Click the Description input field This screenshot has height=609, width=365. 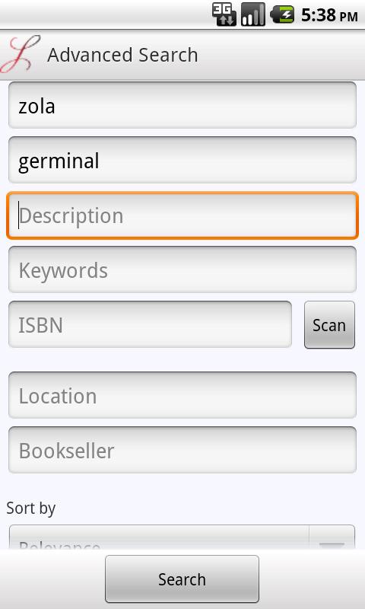[182, 215]
